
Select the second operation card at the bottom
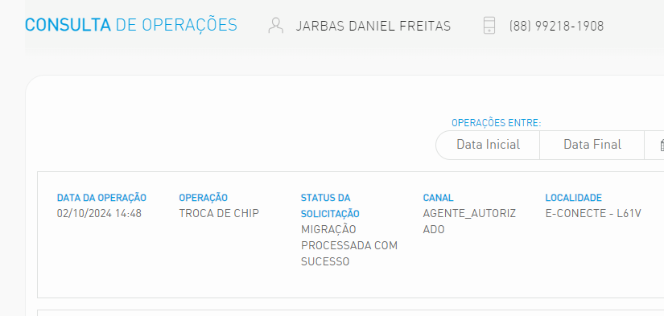[x=351, y=313]
